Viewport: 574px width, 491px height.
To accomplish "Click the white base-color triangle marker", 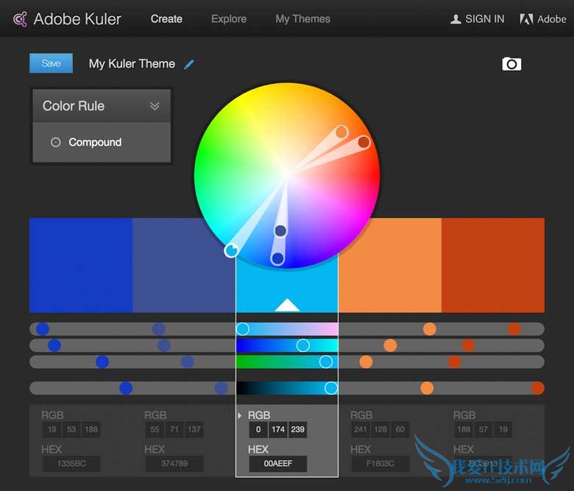I will click(x=287, y=305).
